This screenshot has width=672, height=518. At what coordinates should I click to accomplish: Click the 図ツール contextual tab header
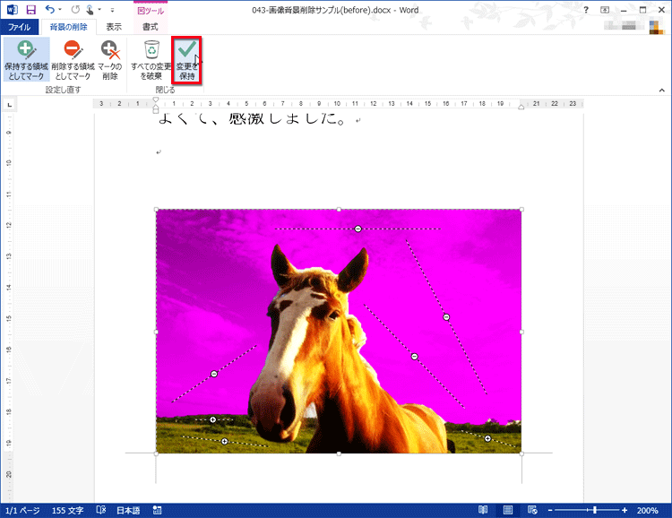point(151,11)
